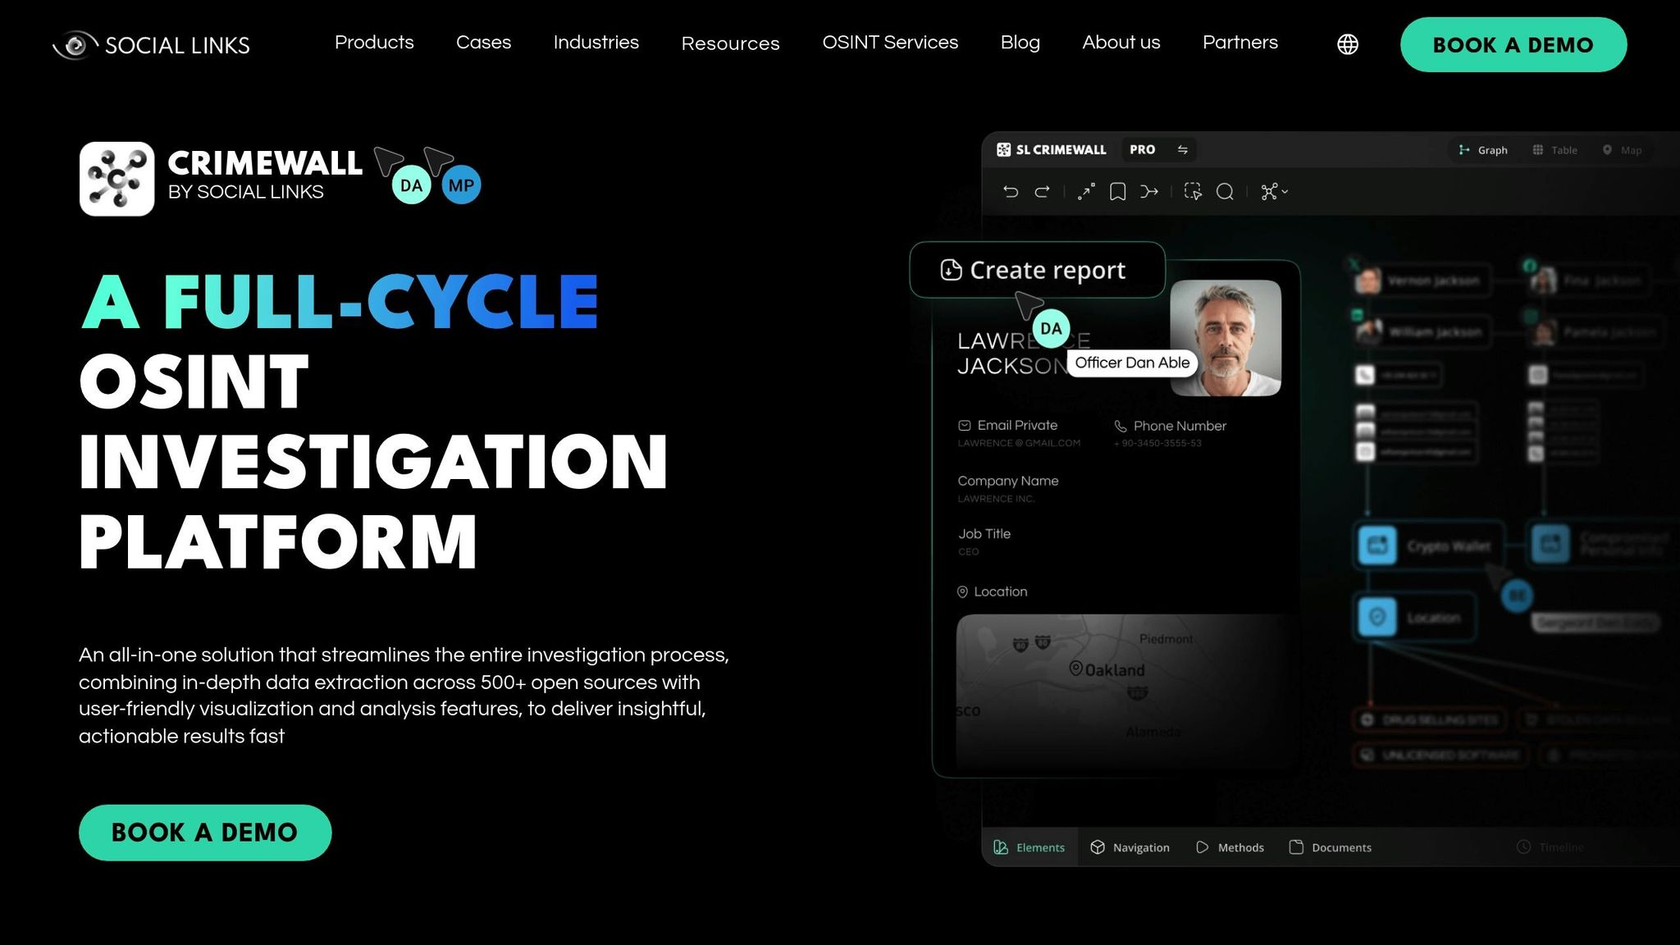Click Book a Demo below the description
The height and width of the screenshot is (945, 1680).
(205, 833)
